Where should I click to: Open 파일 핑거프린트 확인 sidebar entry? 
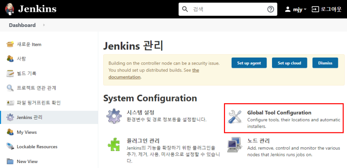point(39,103)
